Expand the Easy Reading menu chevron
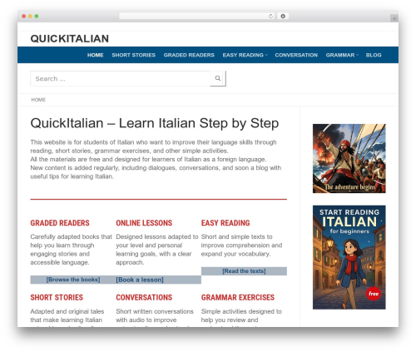The height and width of the screenshot is (352, 416). (x=266, y=55)
